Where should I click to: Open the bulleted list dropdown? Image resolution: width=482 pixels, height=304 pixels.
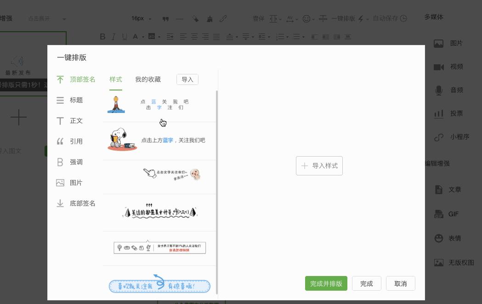point(298,37)
